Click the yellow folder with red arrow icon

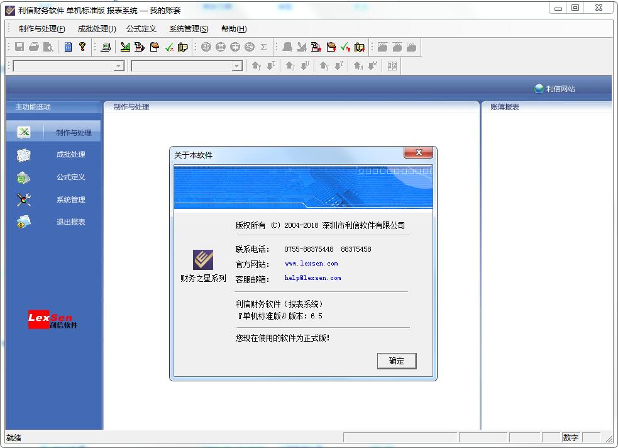(x=360, y=47)
